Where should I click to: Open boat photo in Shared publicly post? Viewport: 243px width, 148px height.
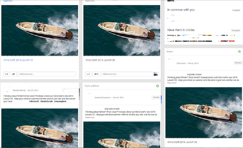click(x=40, y=128)
